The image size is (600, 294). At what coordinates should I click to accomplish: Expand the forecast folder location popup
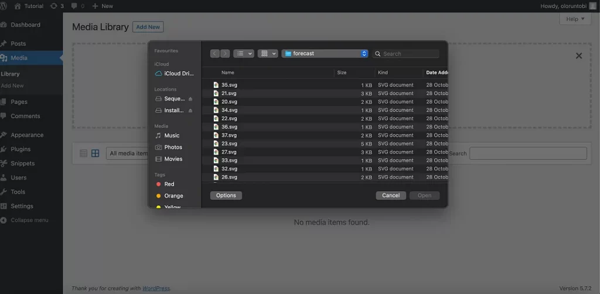[x=364, y=53]
